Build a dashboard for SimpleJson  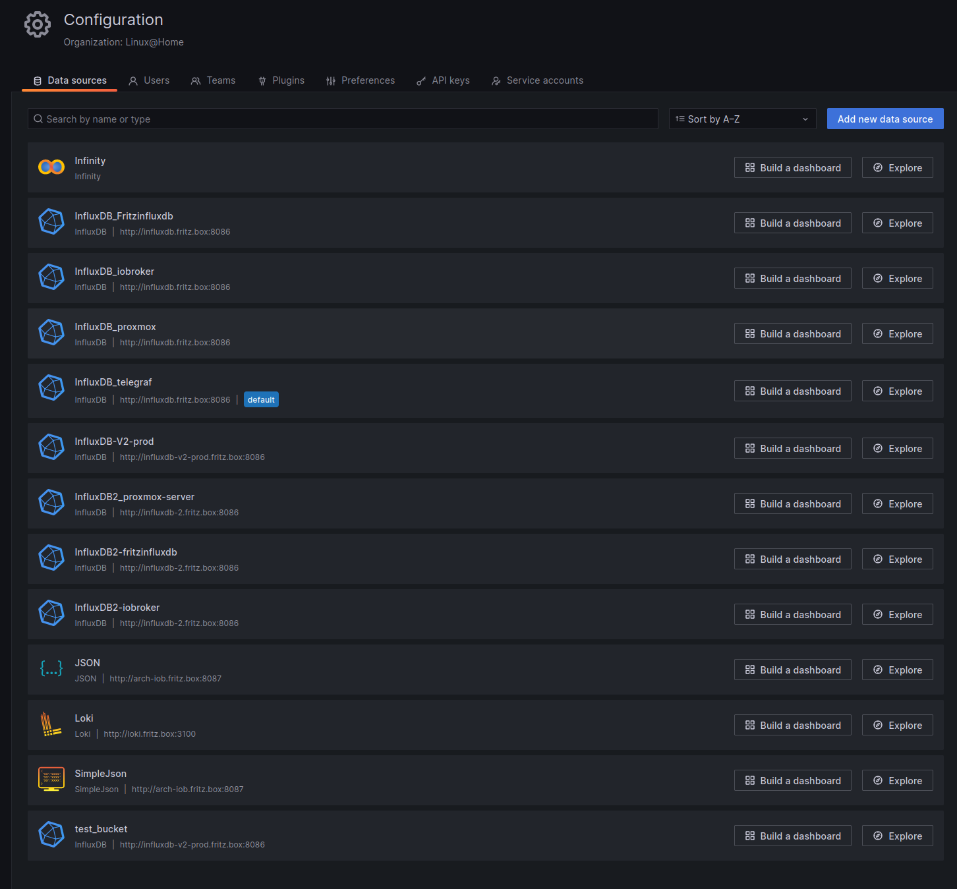coord(793,780)
